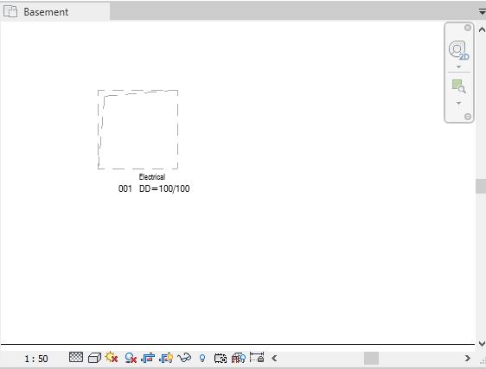Close the navigation bar
Image resolution: width=486 pixels, height=369 pixels.
coord(468,28)
